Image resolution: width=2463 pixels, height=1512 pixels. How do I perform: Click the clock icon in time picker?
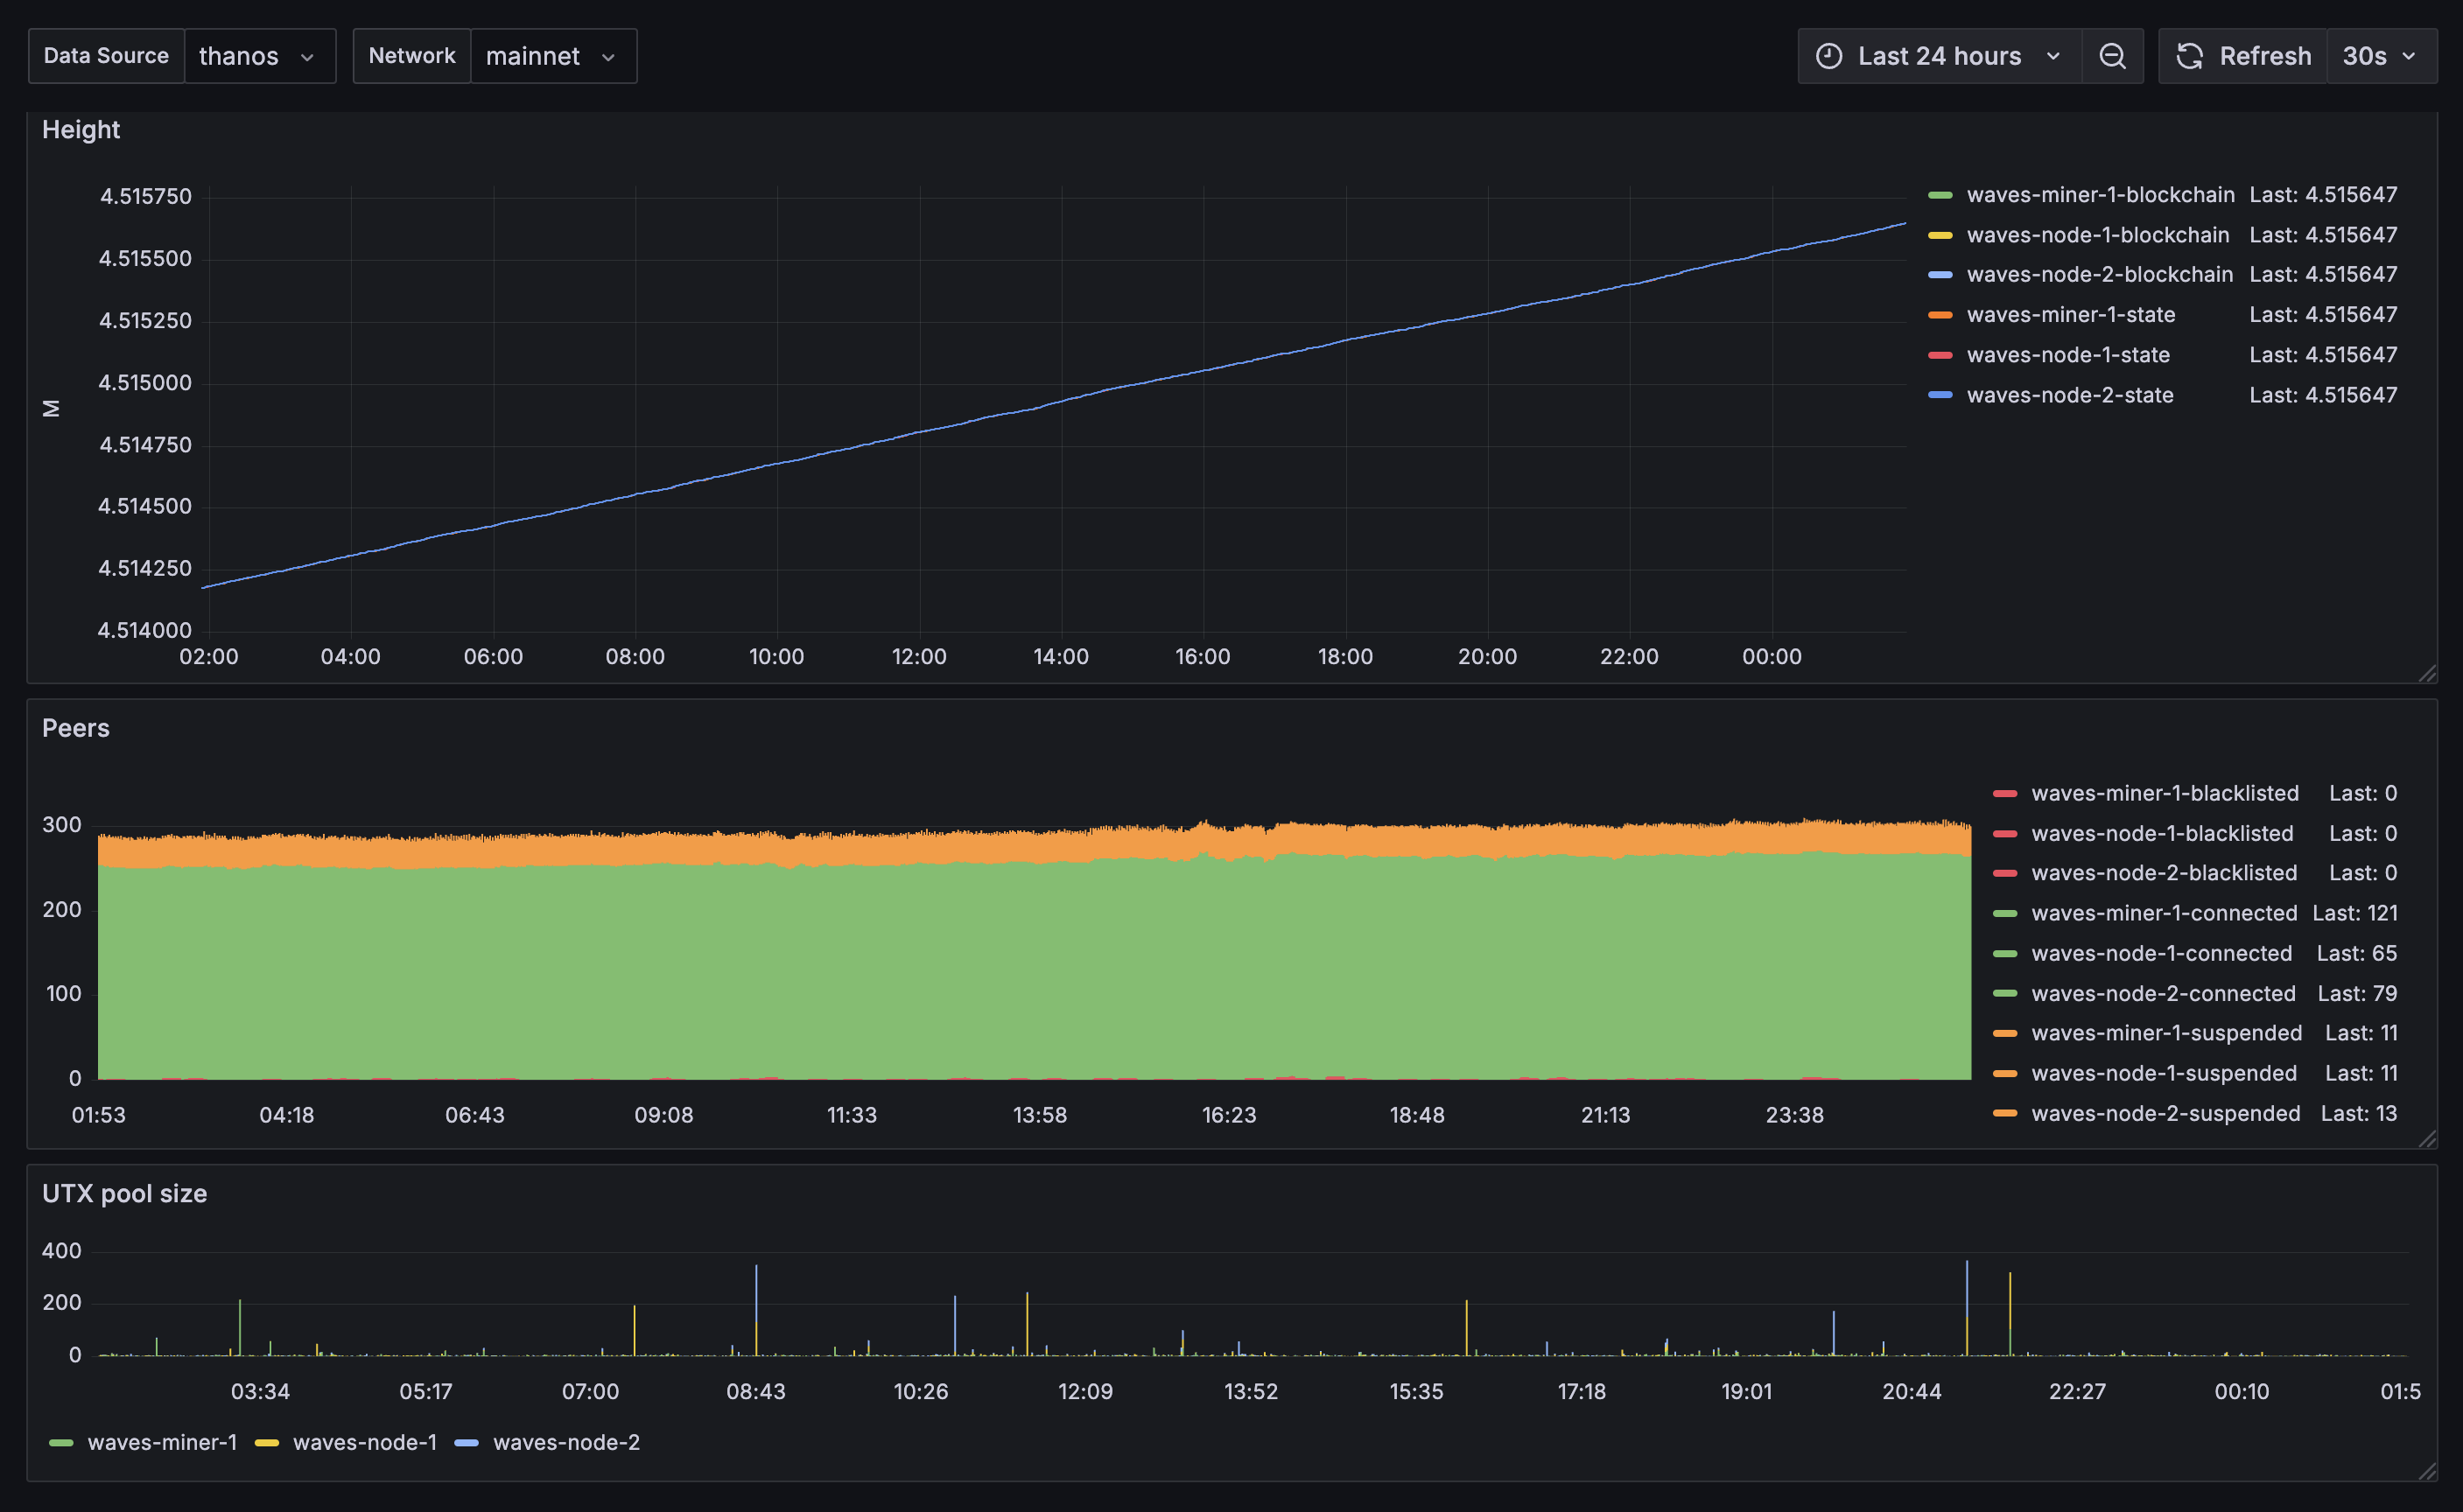point(1828,56)
